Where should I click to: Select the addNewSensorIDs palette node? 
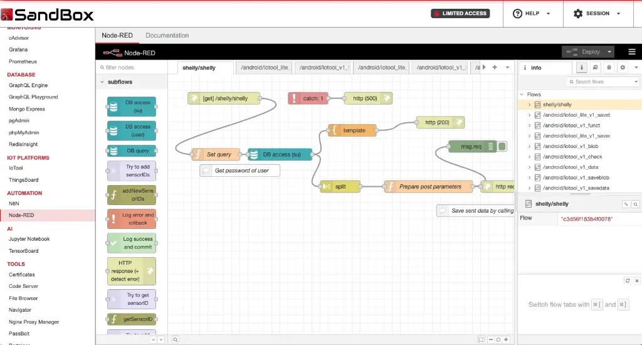point(132,194)
